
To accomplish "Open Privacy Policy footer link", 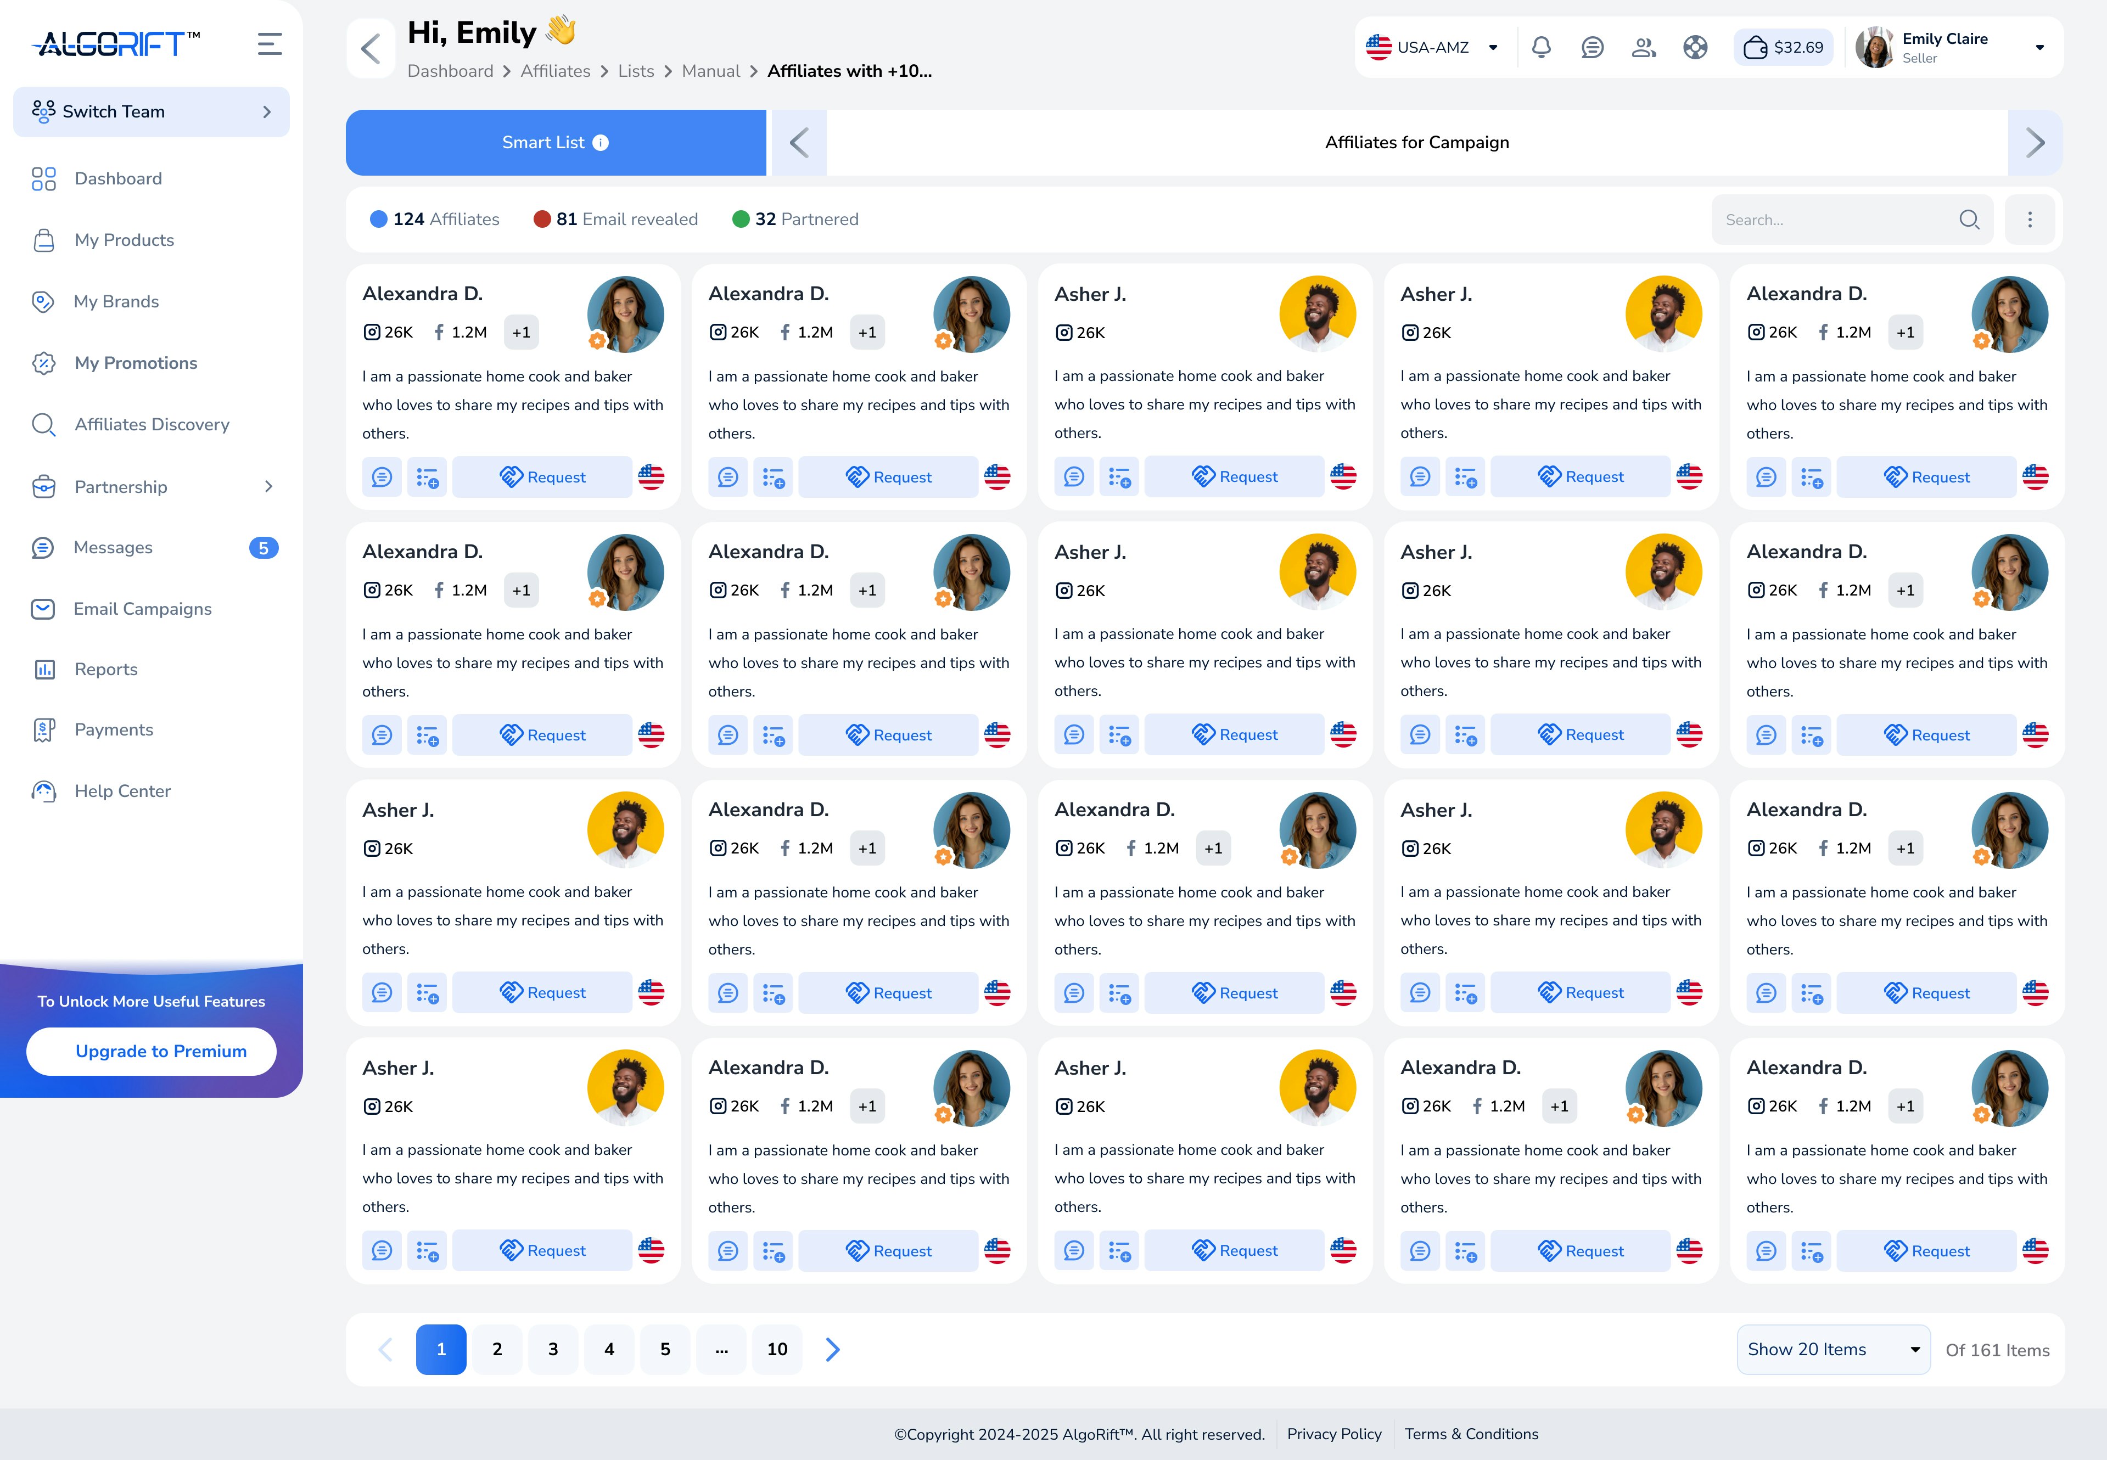I will pos(1334,1434).
